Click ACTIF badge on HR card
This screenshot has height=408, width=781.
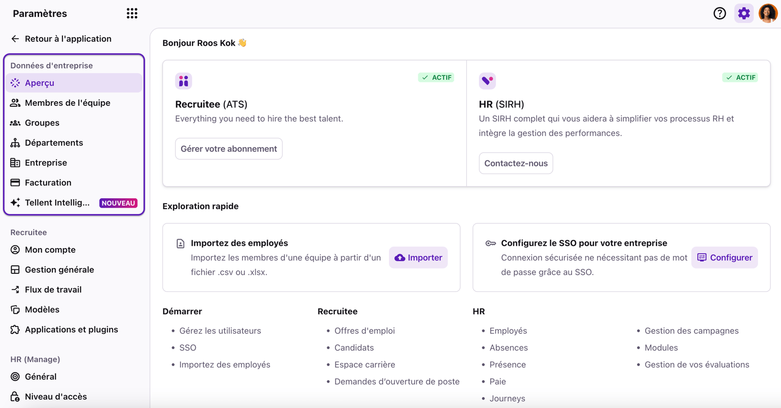pyautogui.click(x=740, y=78)
